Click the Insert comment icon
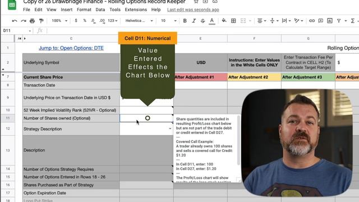This screenshot has height=202, width=359. [321, 21]
